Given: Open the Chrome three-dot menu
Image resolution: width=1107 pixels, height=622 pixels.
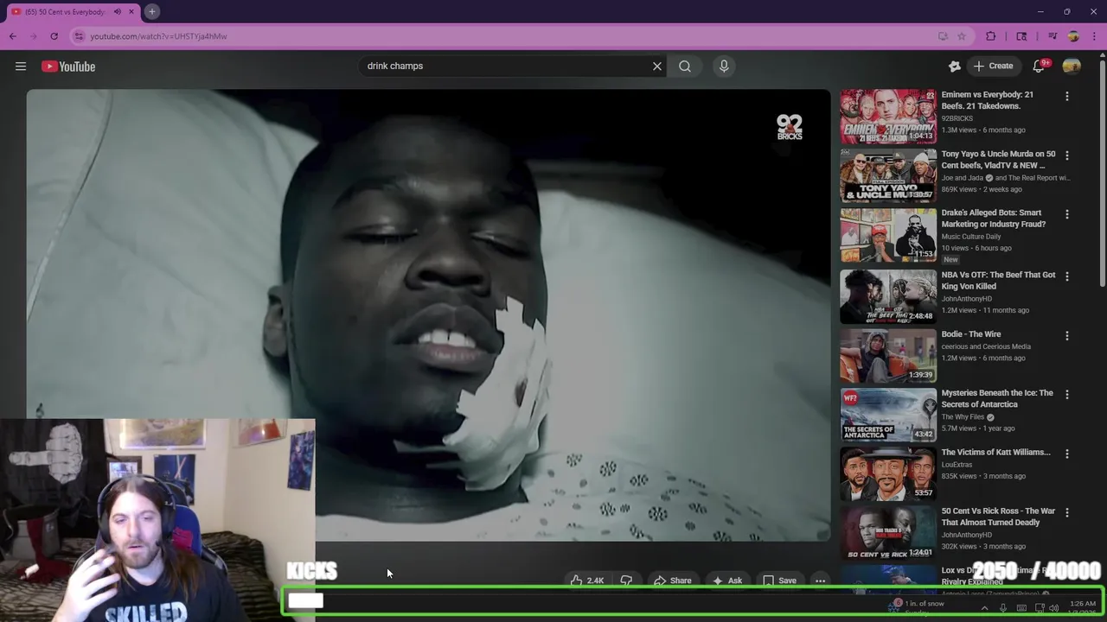Looking at the screenshot, I should click(1094, 36).
